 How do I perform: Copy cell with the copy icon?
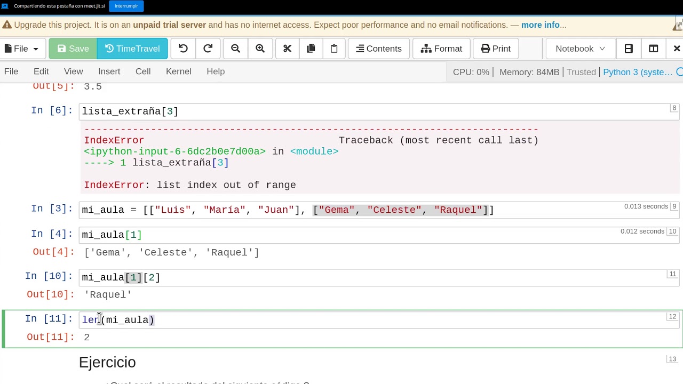[311, 49]
